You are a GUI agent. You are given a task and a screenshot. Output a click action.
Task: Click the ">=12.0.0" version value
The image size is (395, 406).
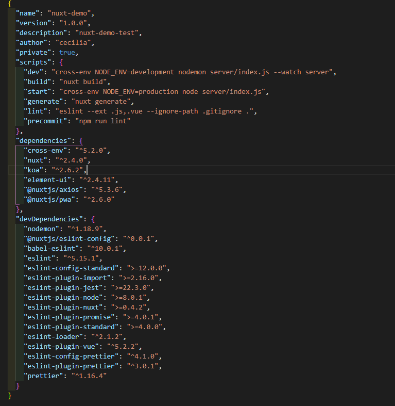(147, 268)
